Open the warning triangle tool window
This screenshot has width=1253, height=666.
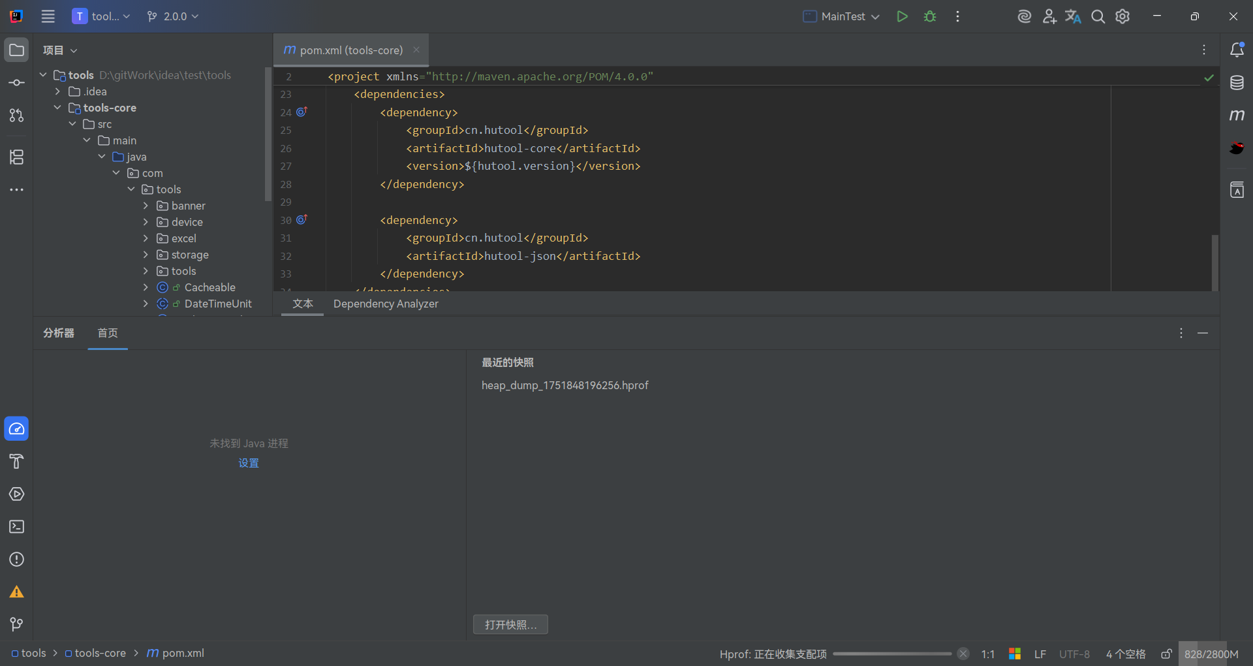16,592
